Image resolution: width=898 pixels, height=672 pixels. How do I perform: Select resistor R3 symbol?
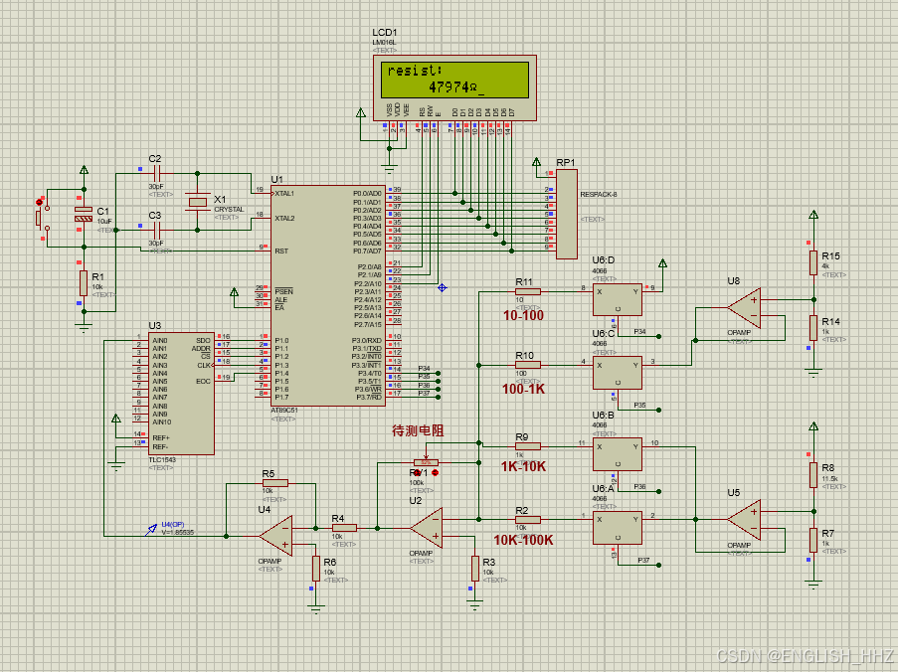[474, 569]
